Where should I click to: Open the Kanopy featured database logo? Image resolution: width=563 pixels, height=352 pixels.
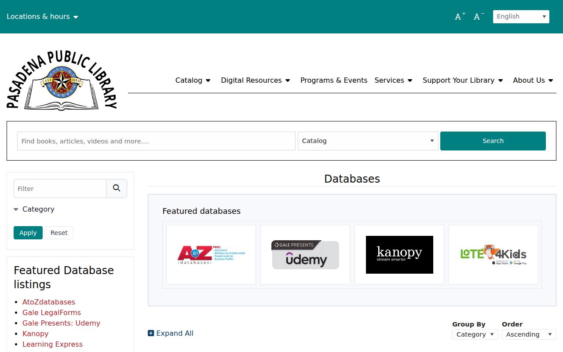tap(399, 255)
